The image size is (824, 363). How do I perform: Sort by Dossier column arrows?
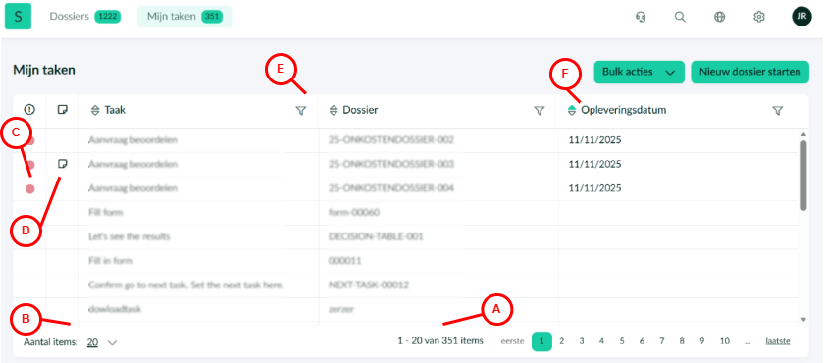click(x=334, y=110)
